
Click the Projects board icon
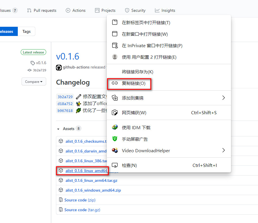click(97, 10)
